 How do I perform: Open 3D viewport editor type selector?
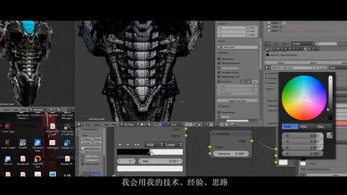coord(80,125)
